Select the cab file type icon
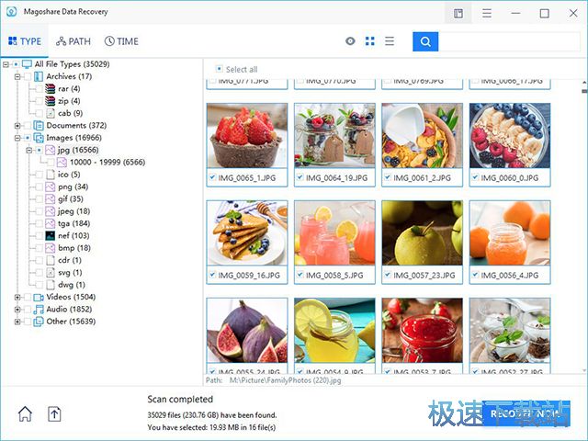This screenshot has height=441, width=588. pos(50,113)
